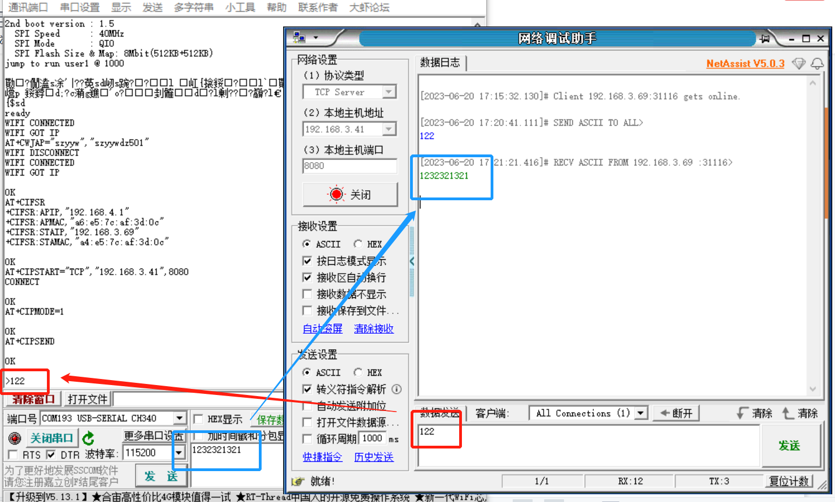Click the 发送 button in SSCOM
Image resolution: width=835 pixels, height=502 pixels.
162,476
